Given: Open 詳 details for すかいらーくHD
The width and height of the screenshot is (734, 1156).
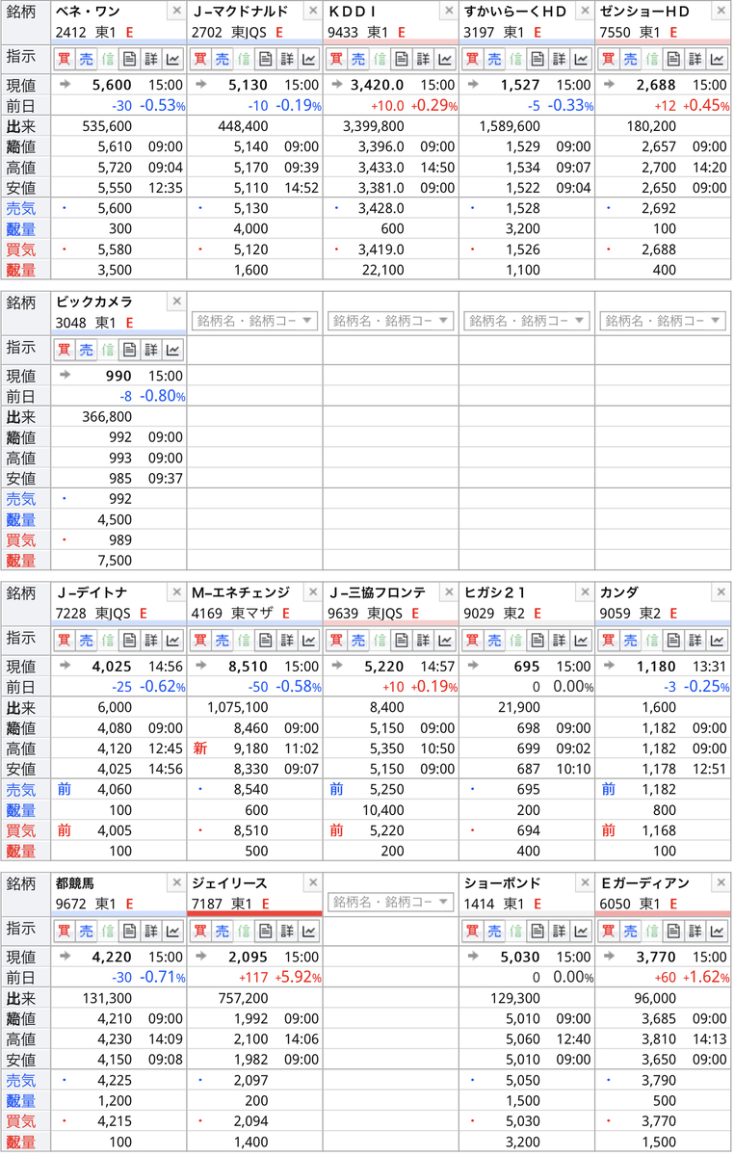Looking at the screenshot, I should coord(559,59).
